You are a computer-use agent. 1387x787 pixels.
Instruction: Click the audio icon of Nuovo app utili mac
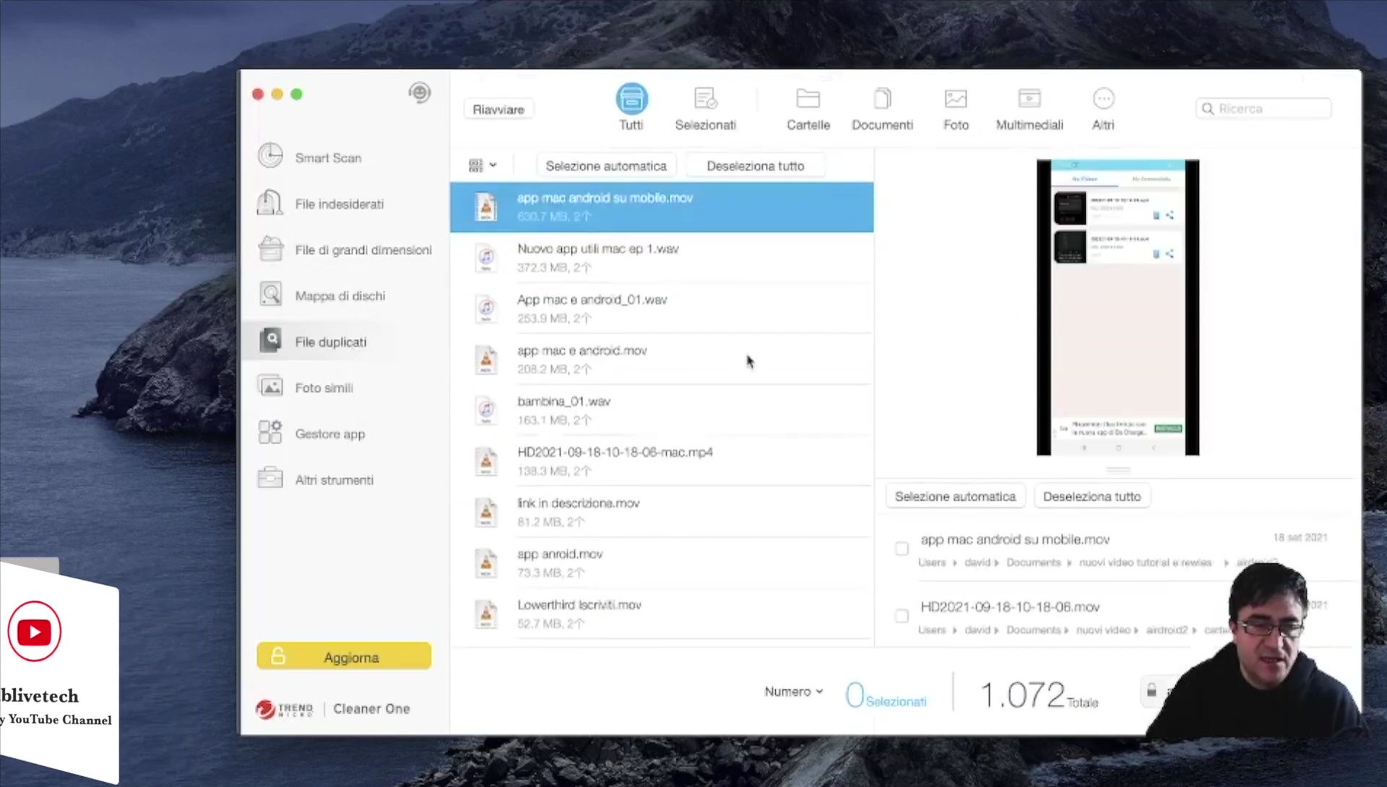(486, 258)
